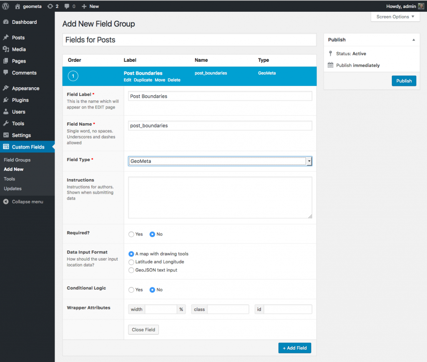Open the updates circular arrows icon
Image resolution: width=427 pixels, height=362 pixels.
pos(50,6)
